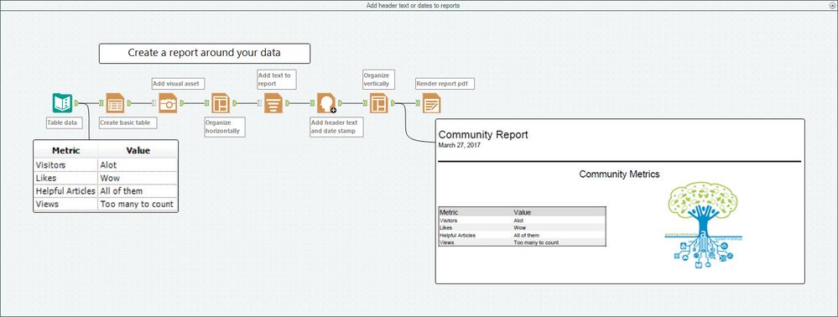Select the Add text to report tool
The width and height of the screenshot is (838, 317).
[x=273, y=102]
